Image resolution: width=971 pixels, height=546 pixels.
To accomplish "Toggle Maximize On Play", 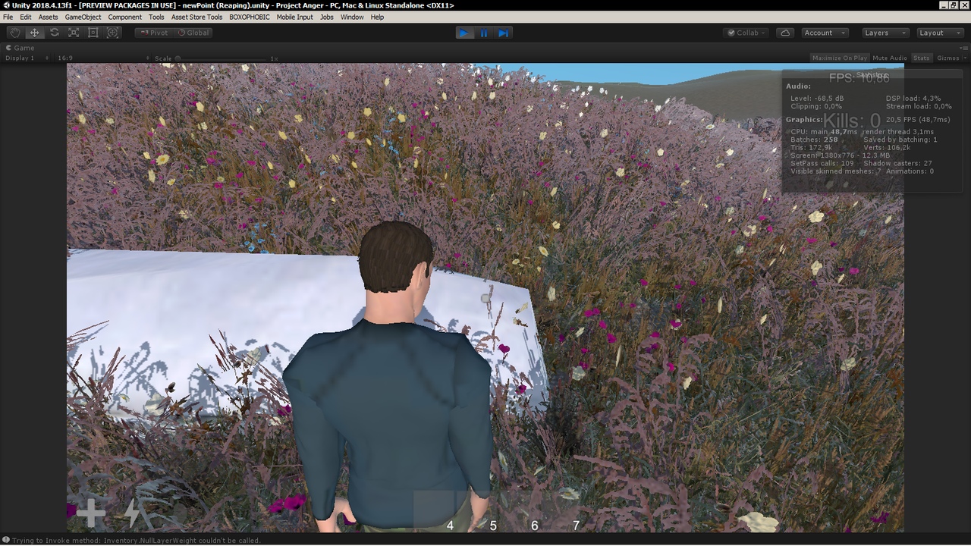I will tap(840, 58).
